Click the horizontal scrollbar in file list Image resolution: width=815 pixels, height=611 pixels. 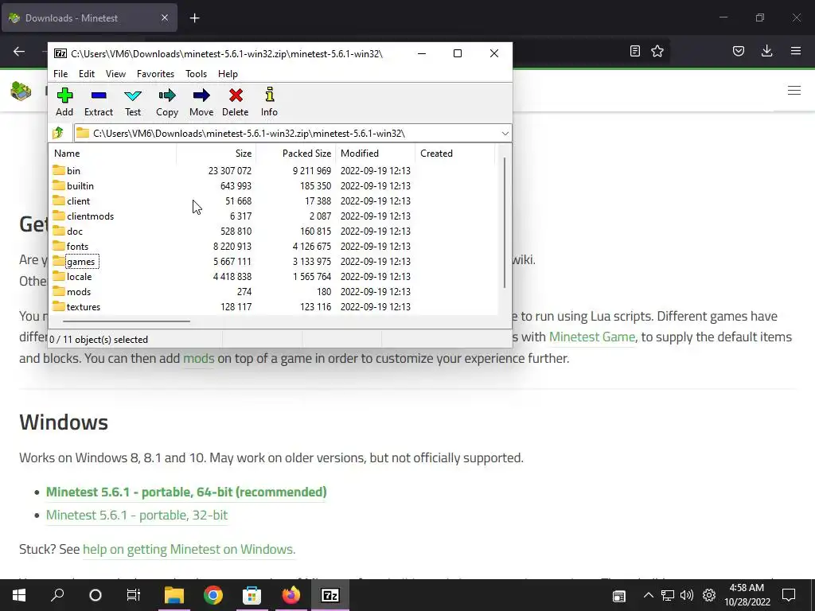(x=127, y=321)
